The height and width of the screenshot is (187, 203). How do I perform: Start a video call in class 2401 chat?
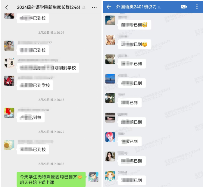(184, 7)
